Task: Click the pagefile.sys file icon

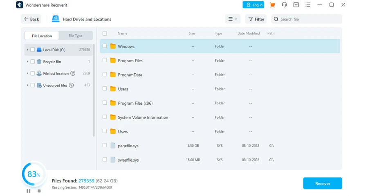Action: tap(113, 146)
